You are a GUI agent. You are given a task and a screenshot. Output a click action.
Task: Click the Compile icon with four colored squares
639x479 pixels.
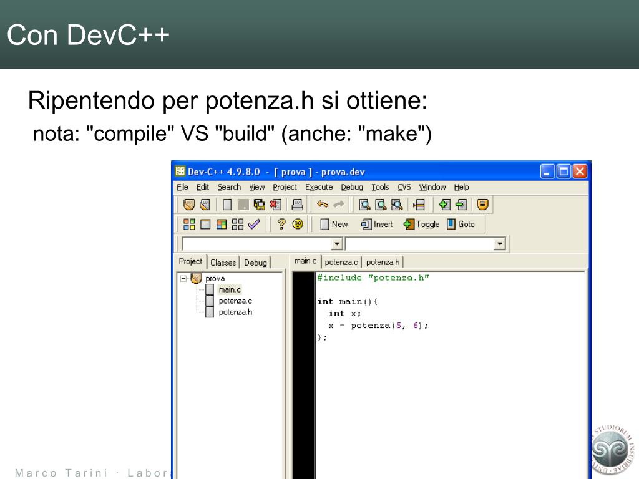click(x=189, y=224)
